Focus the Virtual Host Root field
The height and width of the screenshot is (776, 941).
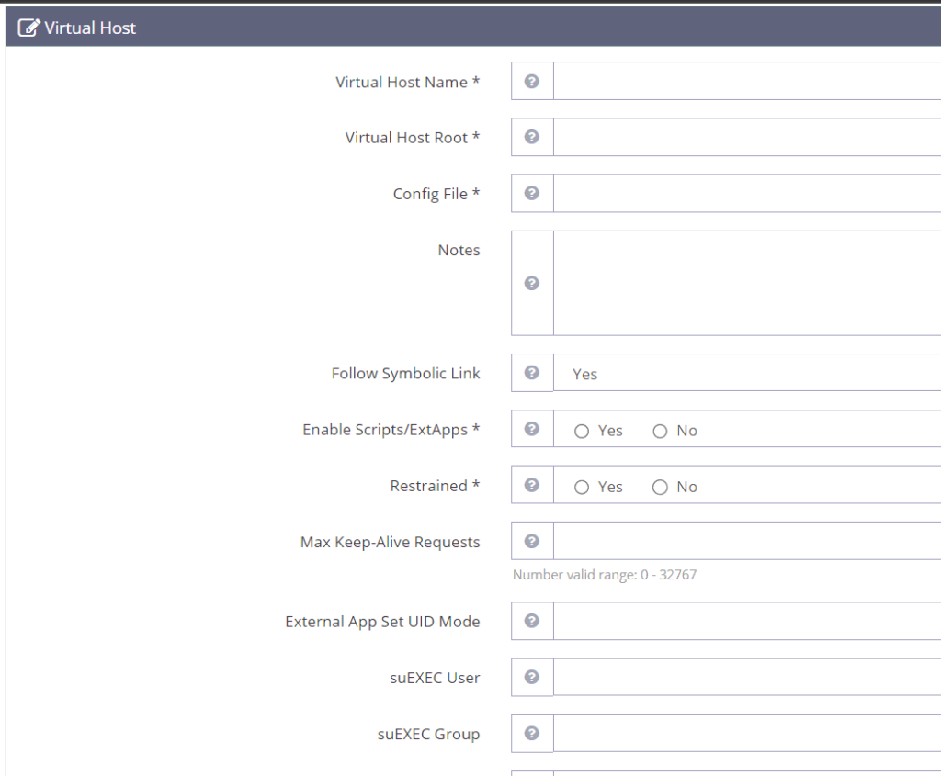(x=747, y=137)
